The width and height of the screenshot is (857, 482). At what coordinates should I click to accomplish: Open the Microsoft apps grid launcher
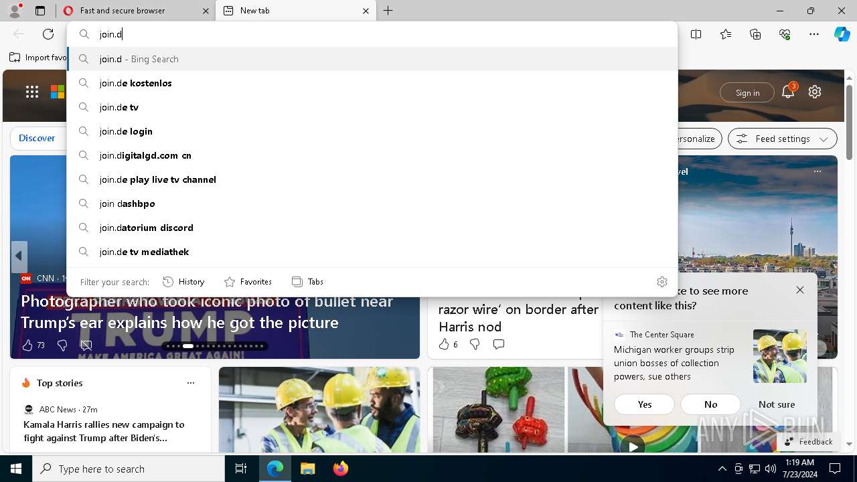[x=32, y=92]
